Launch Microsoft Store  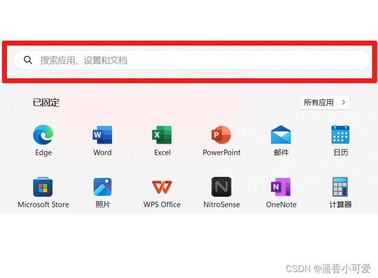(x=44, y=193)
